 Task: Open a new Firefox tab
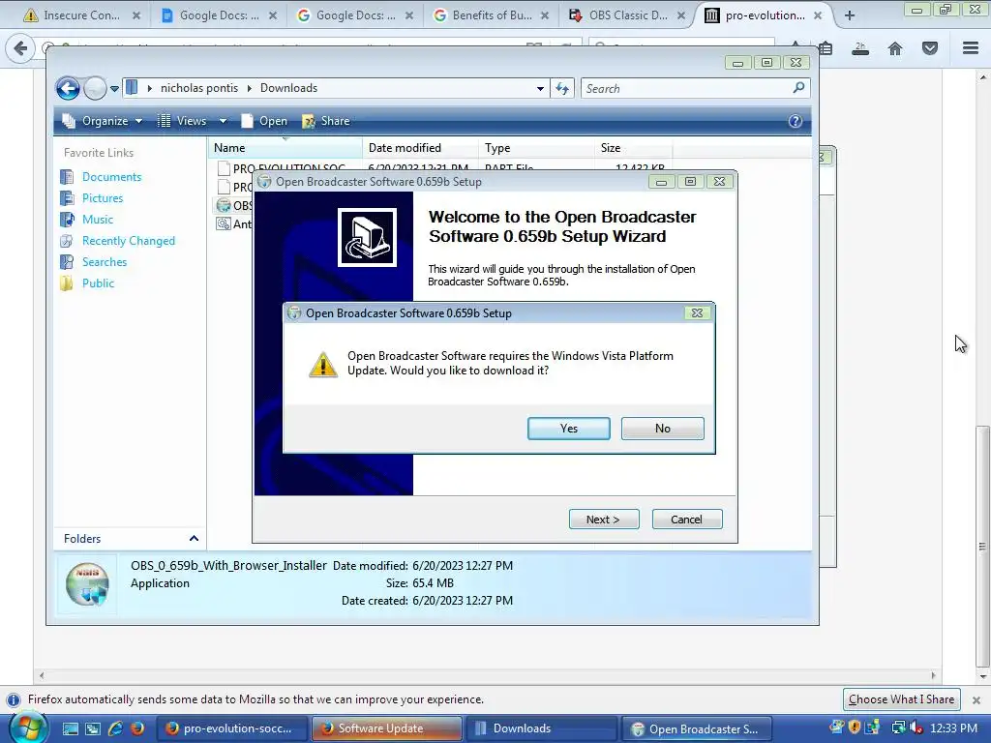coord(850,15)
